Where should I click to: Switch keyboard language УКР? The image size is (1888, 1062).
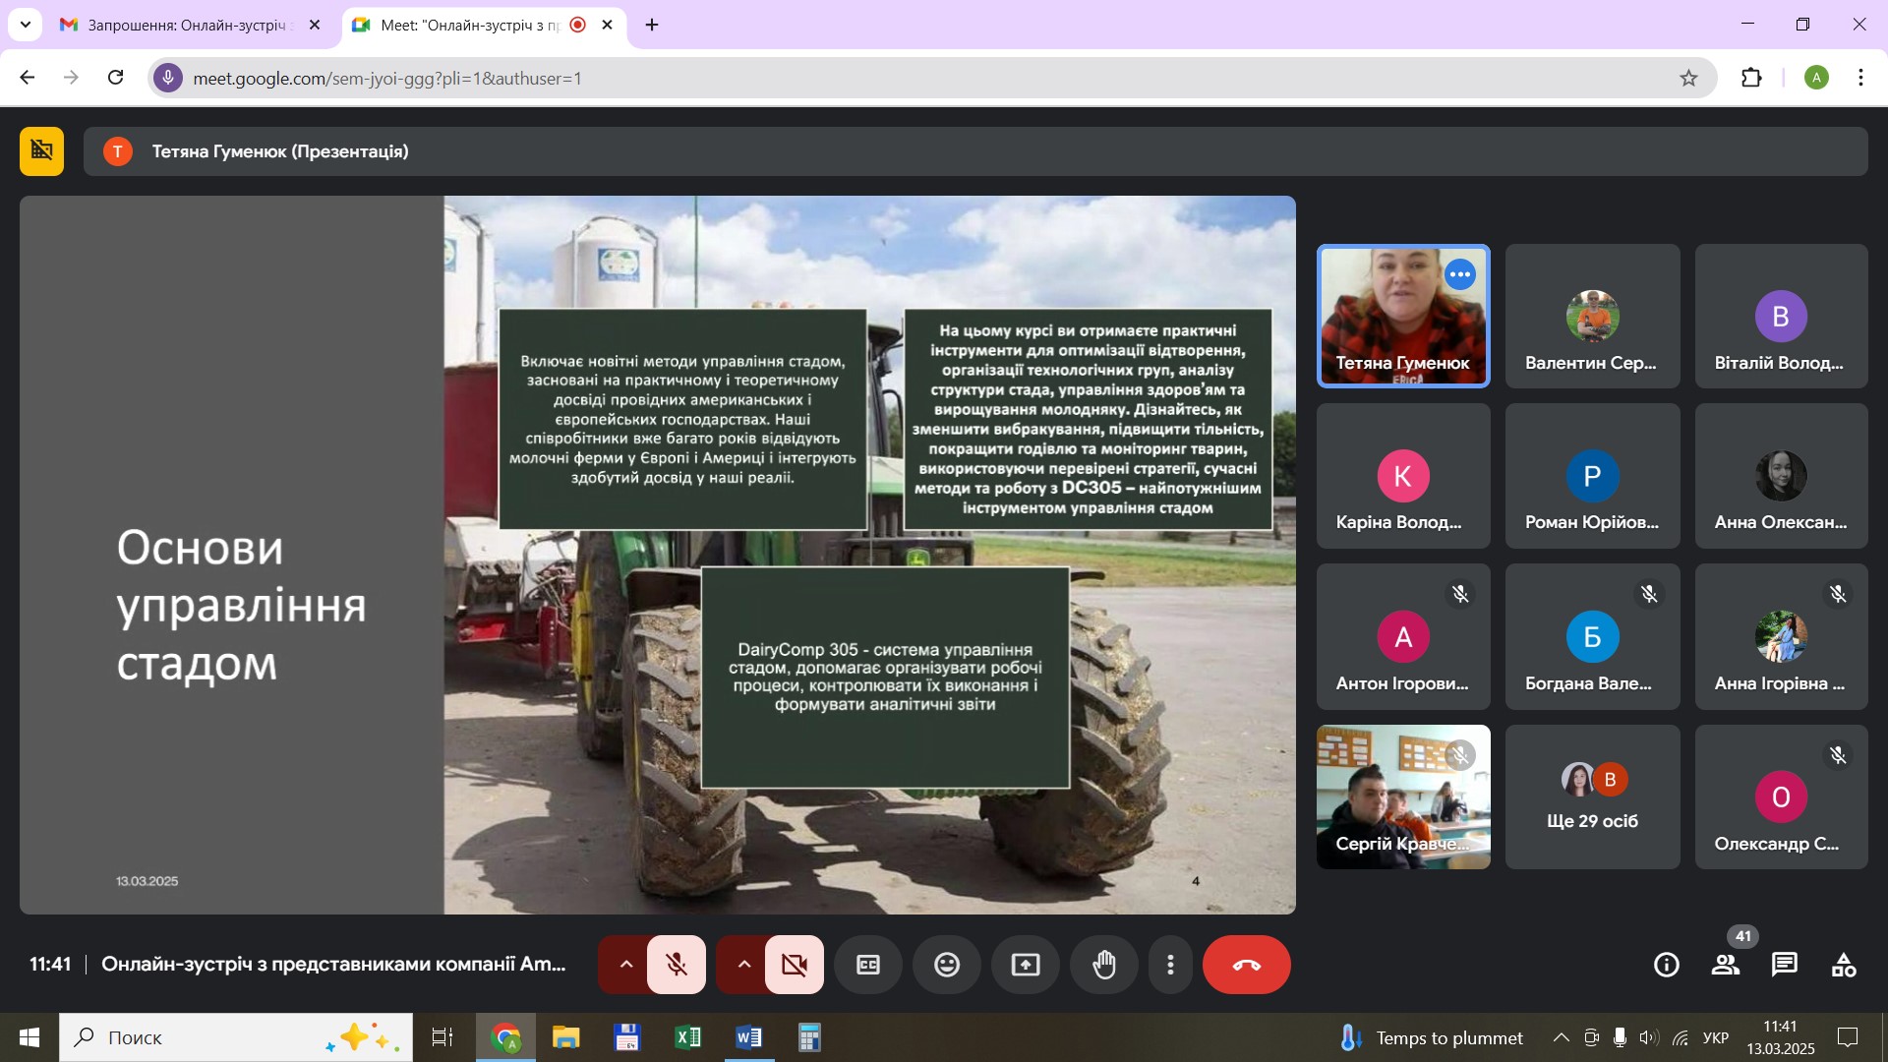pyautogui.click(x=1716, y=1037)
